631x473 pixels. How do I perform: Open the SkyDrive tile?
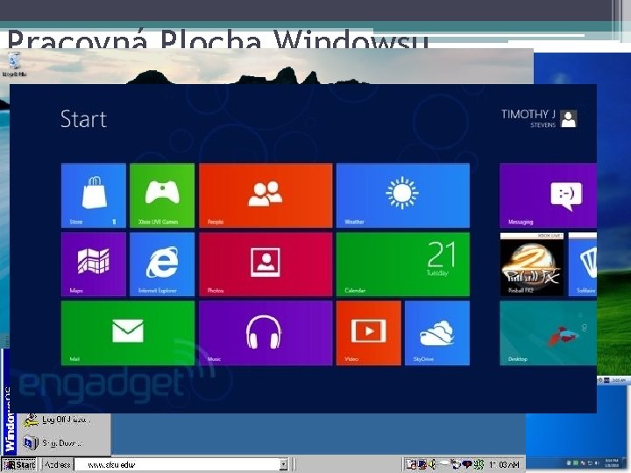437,333
